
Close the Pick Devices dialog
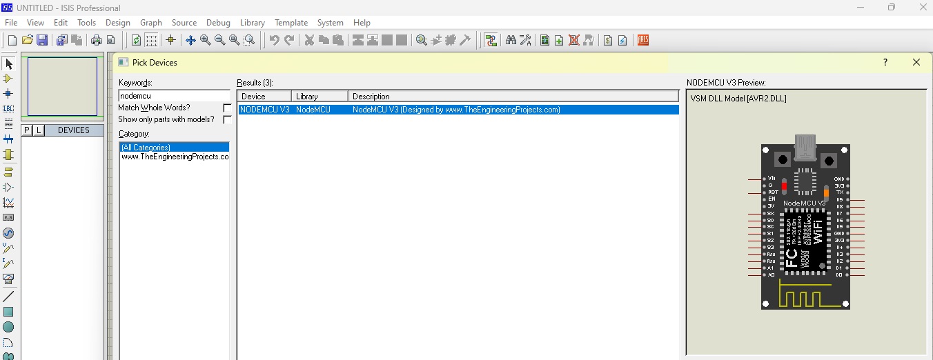[916, 62]
